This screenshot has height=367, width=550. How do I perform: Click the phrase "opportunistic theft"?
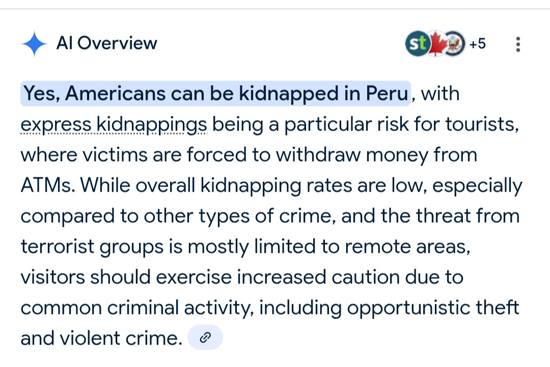click(x=433, y=308)
